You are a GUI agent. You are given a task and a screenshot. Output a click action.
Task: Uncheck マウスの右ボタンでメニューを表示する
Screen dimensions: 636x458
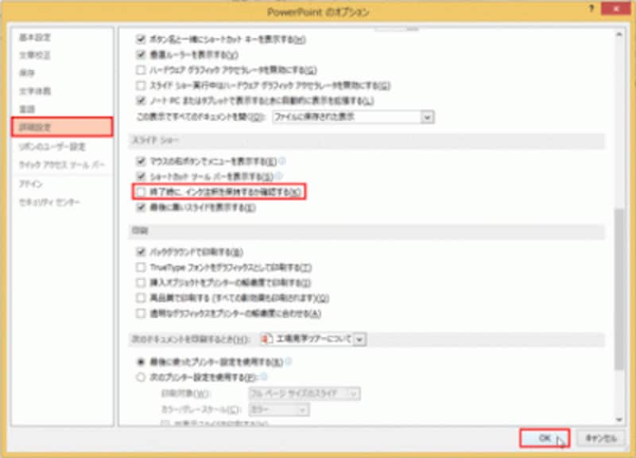click(x=141, y=161)
